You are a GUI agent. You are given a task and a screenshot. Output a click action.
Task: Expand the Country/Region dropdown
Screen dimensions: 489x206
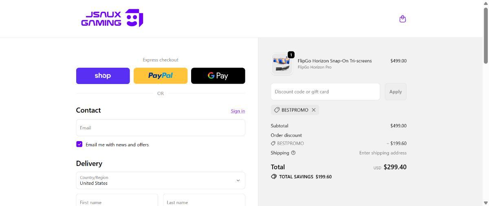[161, 180]
